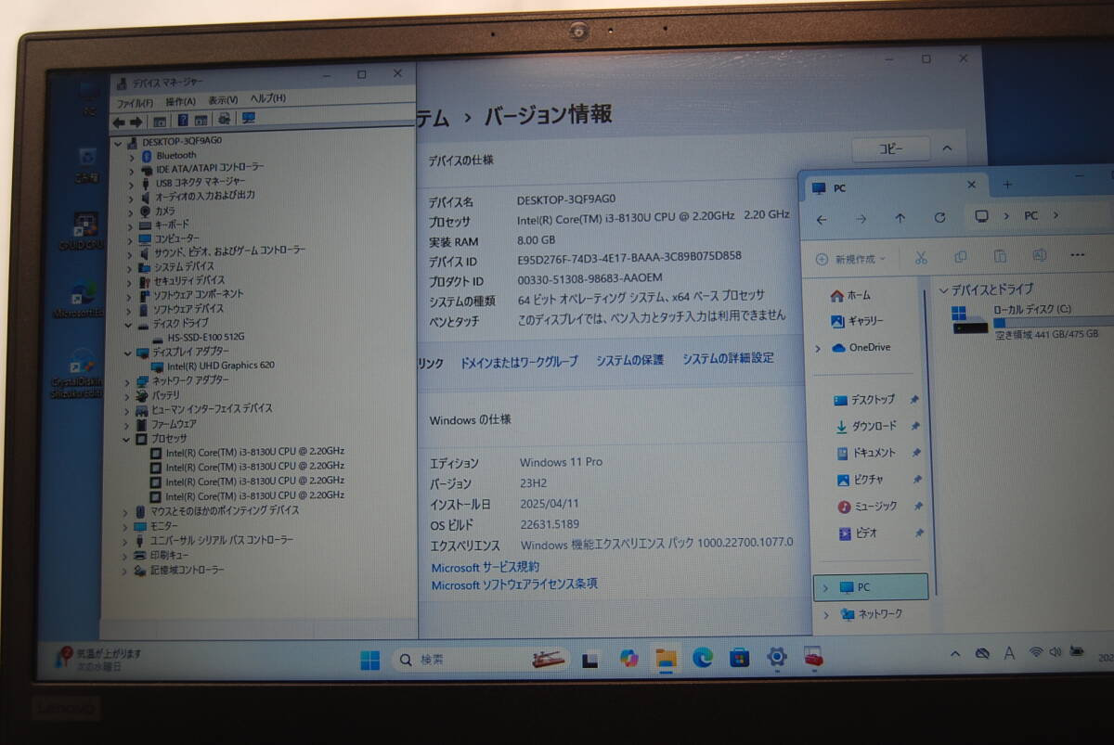Open ピクチャ folder in sidebar
Viewport: 1114px width, 745px height.
pos(860,480)
